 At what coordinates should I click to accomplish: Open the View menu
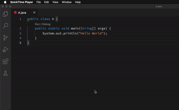click(x=55, y=2)
